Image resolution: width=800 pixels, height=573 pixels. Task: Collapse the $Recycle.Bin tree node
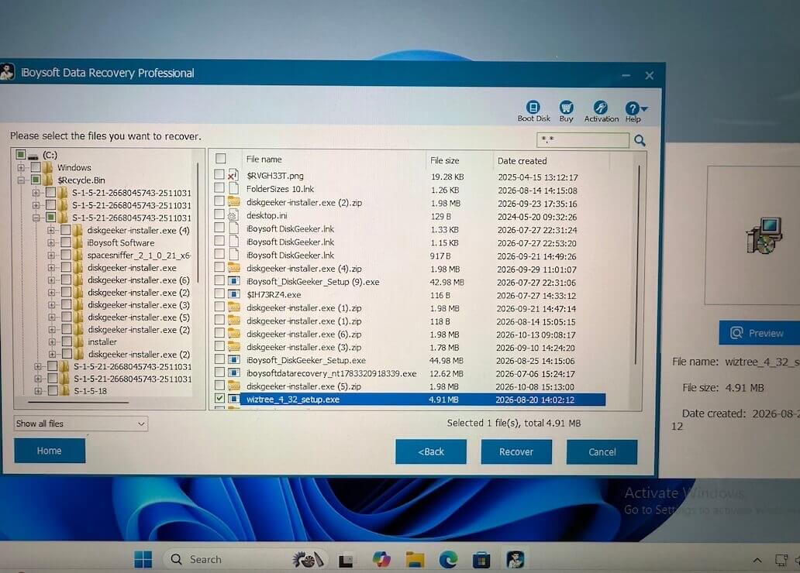pos(21,180)
